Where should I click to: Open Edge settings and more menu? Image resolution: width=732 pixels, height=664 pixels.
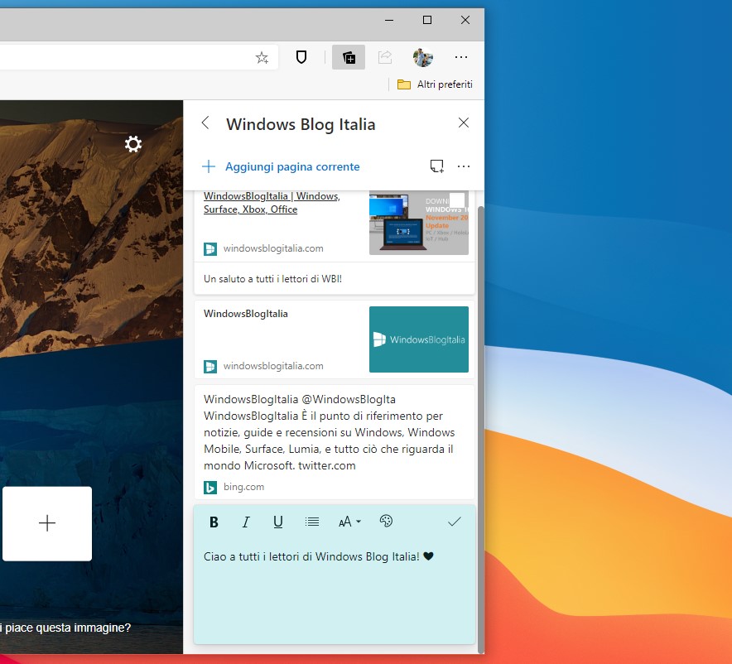[460, 57]
